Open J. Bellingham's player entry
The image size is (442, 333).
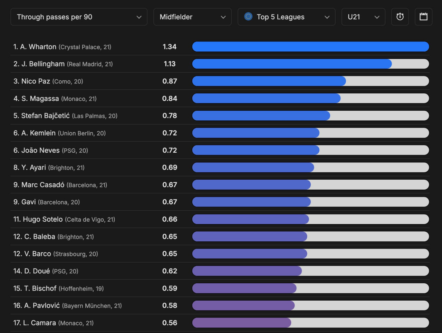pos(43,64)
